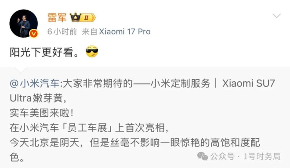Click the 实车美图来啦 line
This screenshot has height=168, width=290.
click(42, 113)
